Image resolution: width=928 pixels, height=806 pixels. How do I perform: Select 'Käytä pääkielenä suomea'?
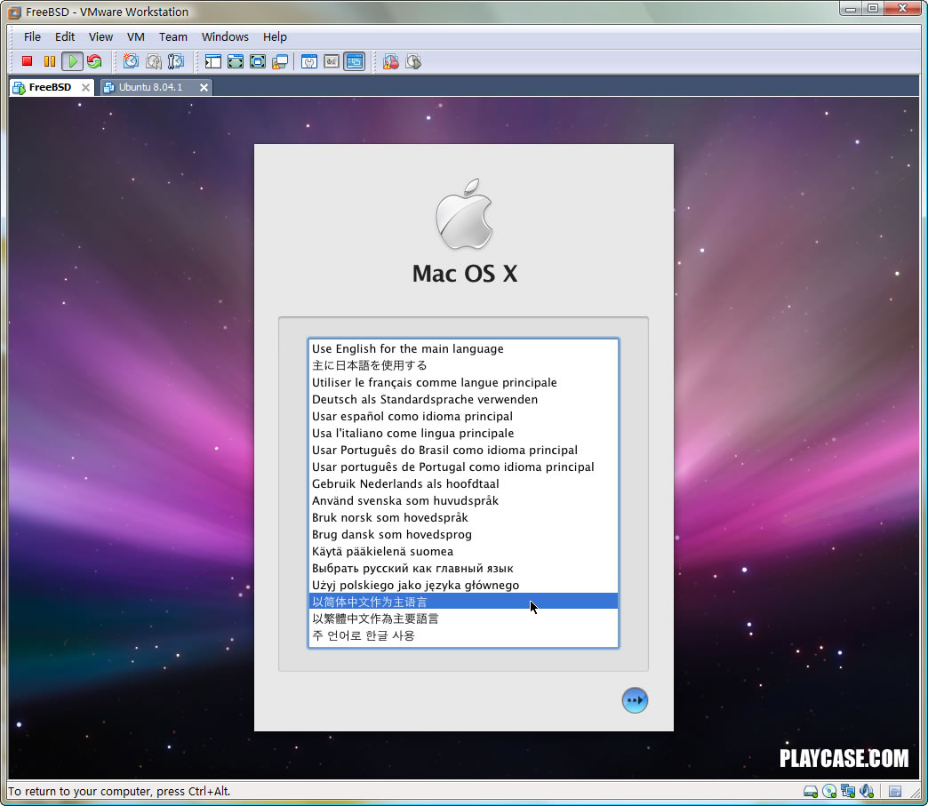(x=463, y=551)
